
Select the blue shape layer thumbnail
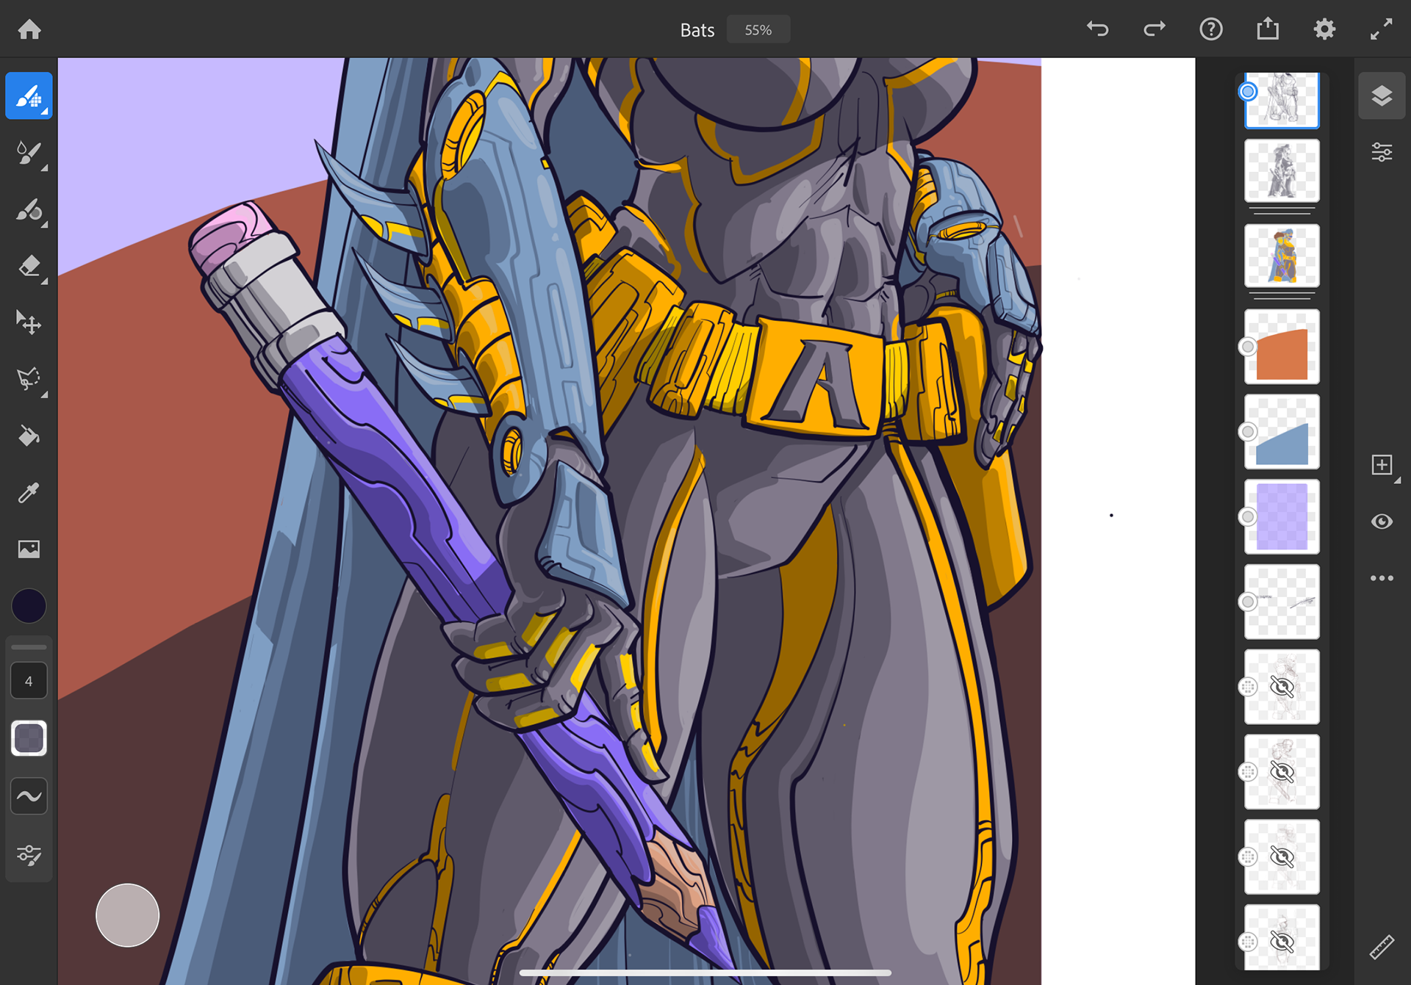click(1282, 432)
